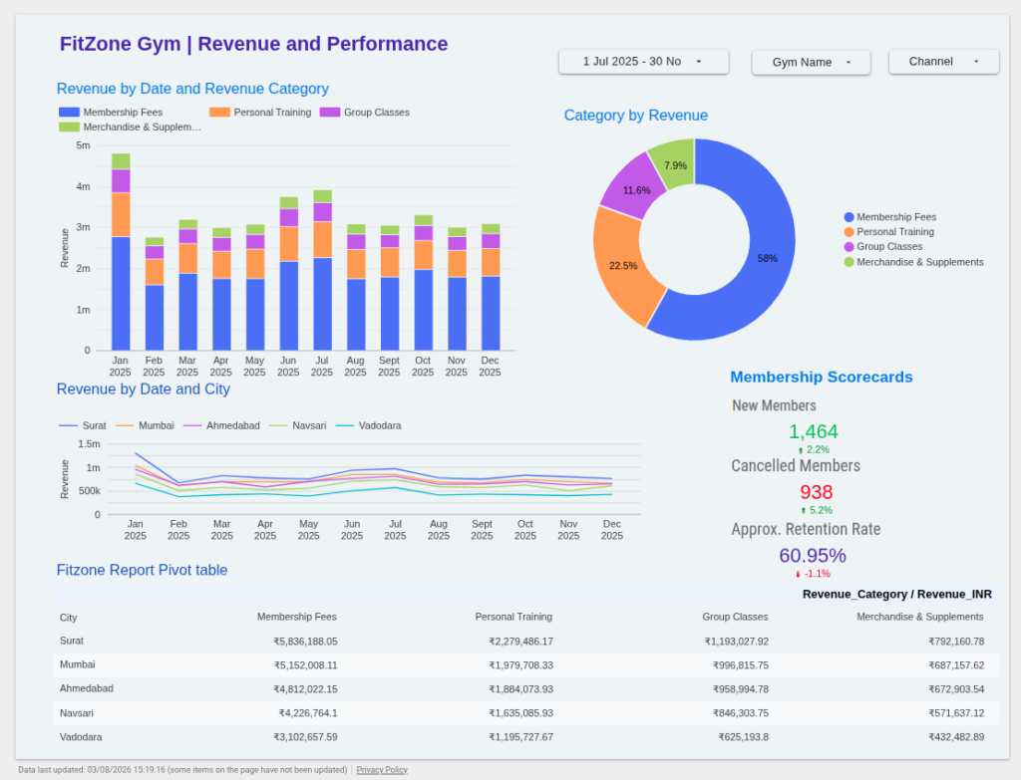
Task: Open the Gym Name filter dropdown
Action: pyautogui.click(x=811, y=63)
